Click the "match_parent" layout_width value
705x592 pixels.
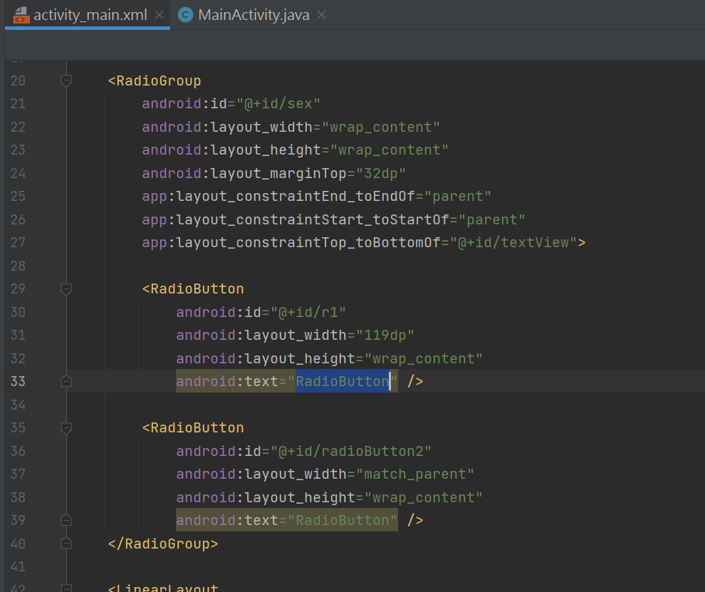(x=414, y=474)
